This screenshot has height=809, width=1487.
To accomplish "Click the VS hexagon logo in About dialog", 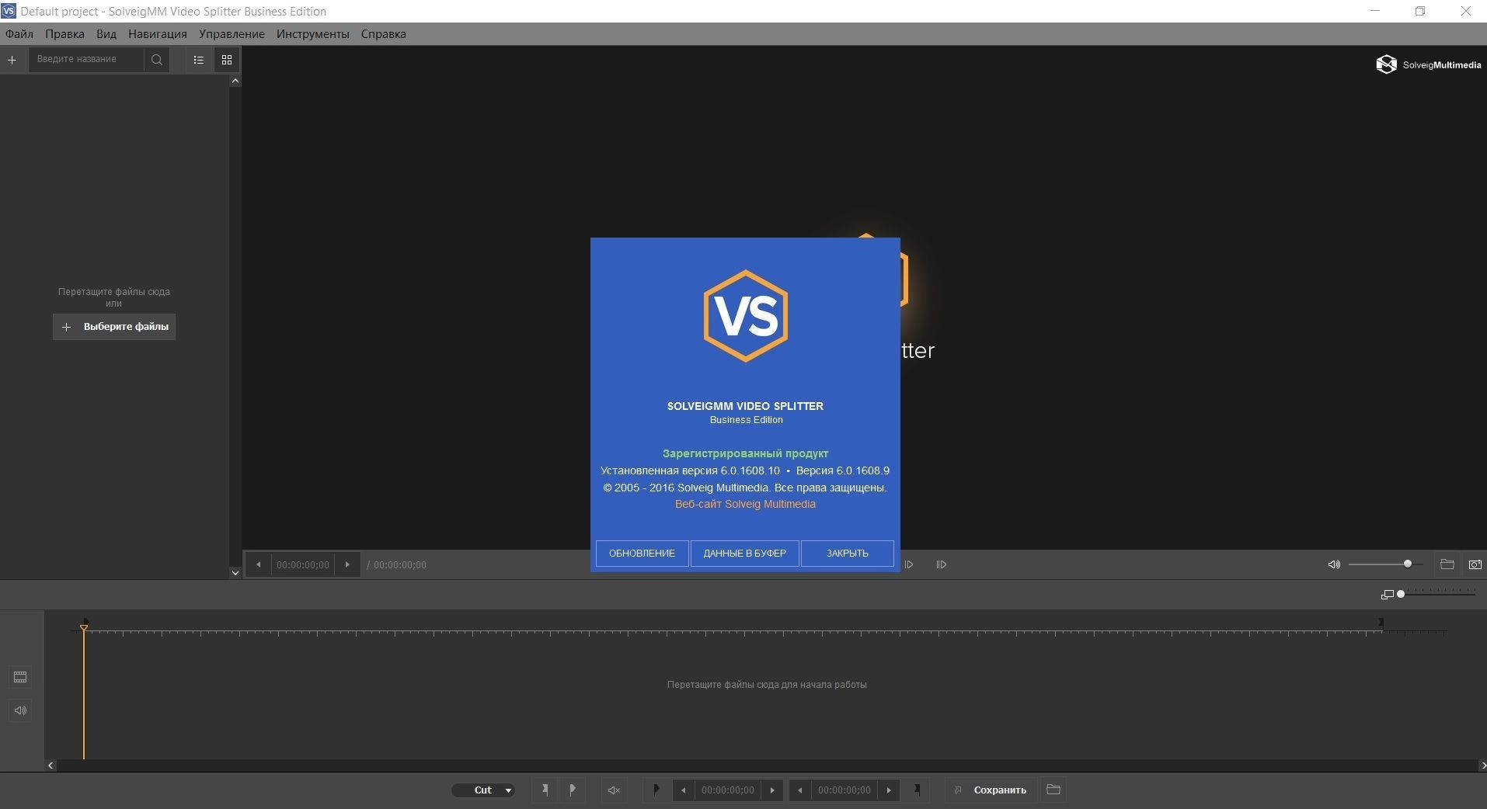I will click(x=746, y=316).
